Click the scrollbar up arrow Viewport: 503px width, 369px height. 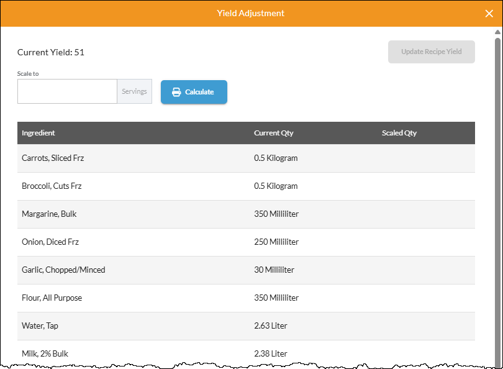(497, 32)
